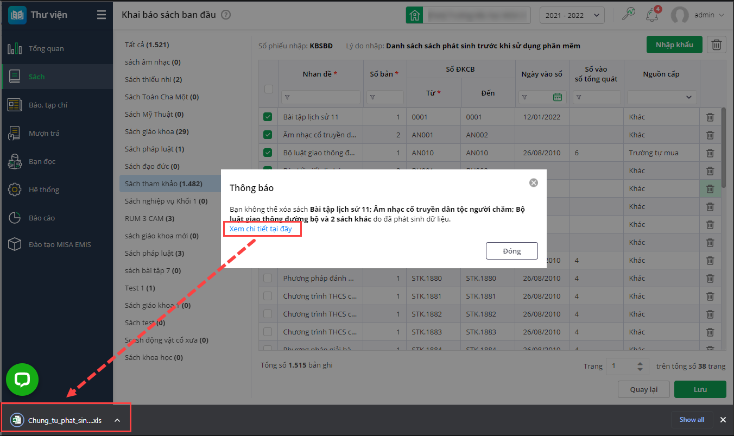This screenshot has height=436, width=734.
Task: Delete the Bài tập lịch sử 11 row
Action: point(710,117)
